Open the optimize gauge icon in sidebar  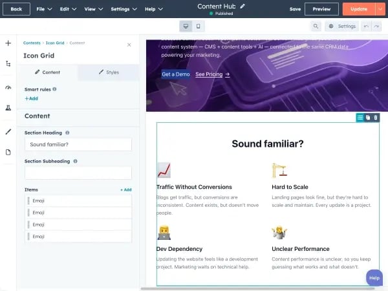(8, 87)
